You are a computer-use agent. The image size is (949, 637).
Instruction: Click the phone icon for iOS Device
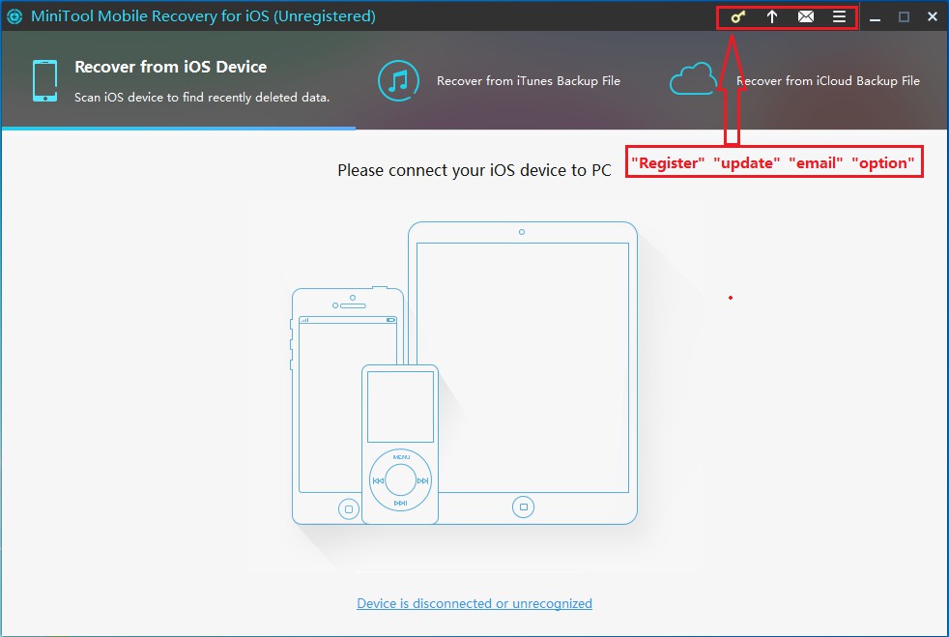(x=45, y=80)
